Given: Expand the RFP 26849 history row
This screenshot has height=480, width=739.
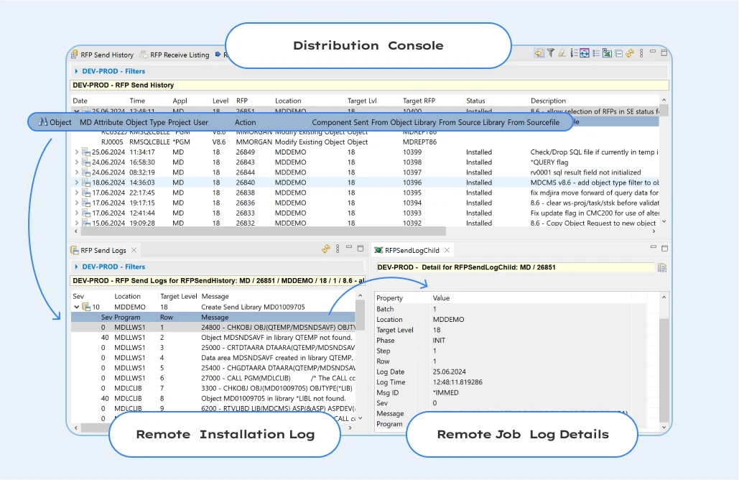Looking at the screenshot, I should click(78, 152).
